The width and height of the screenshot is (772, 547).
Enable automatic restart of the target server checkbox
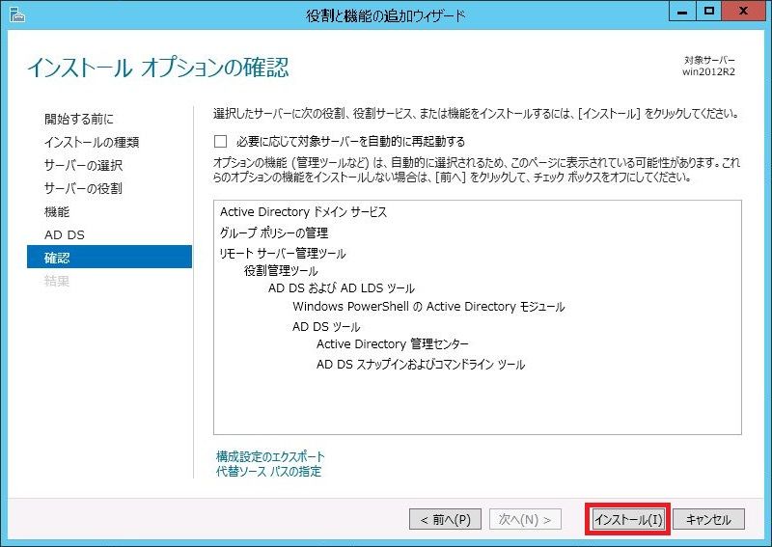point(221,142)
